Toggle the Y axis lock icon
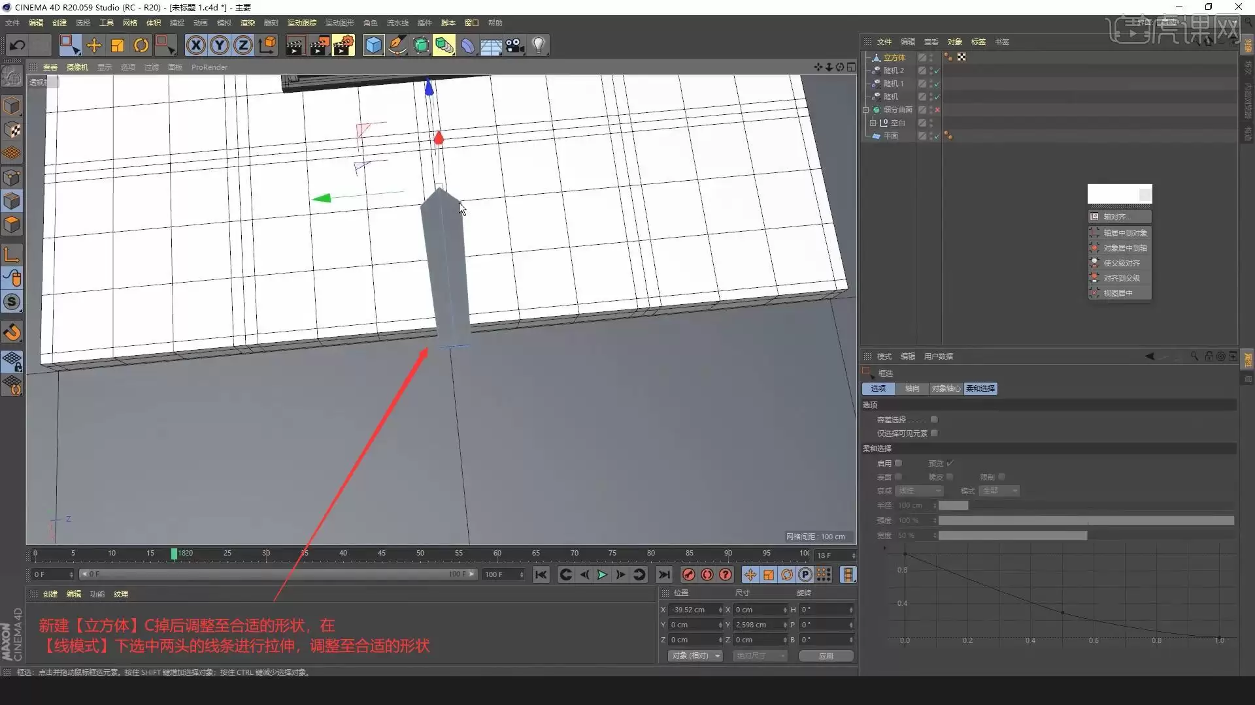Image resolution: width=1255 pixels, height=705 pixels. point(220,45)
